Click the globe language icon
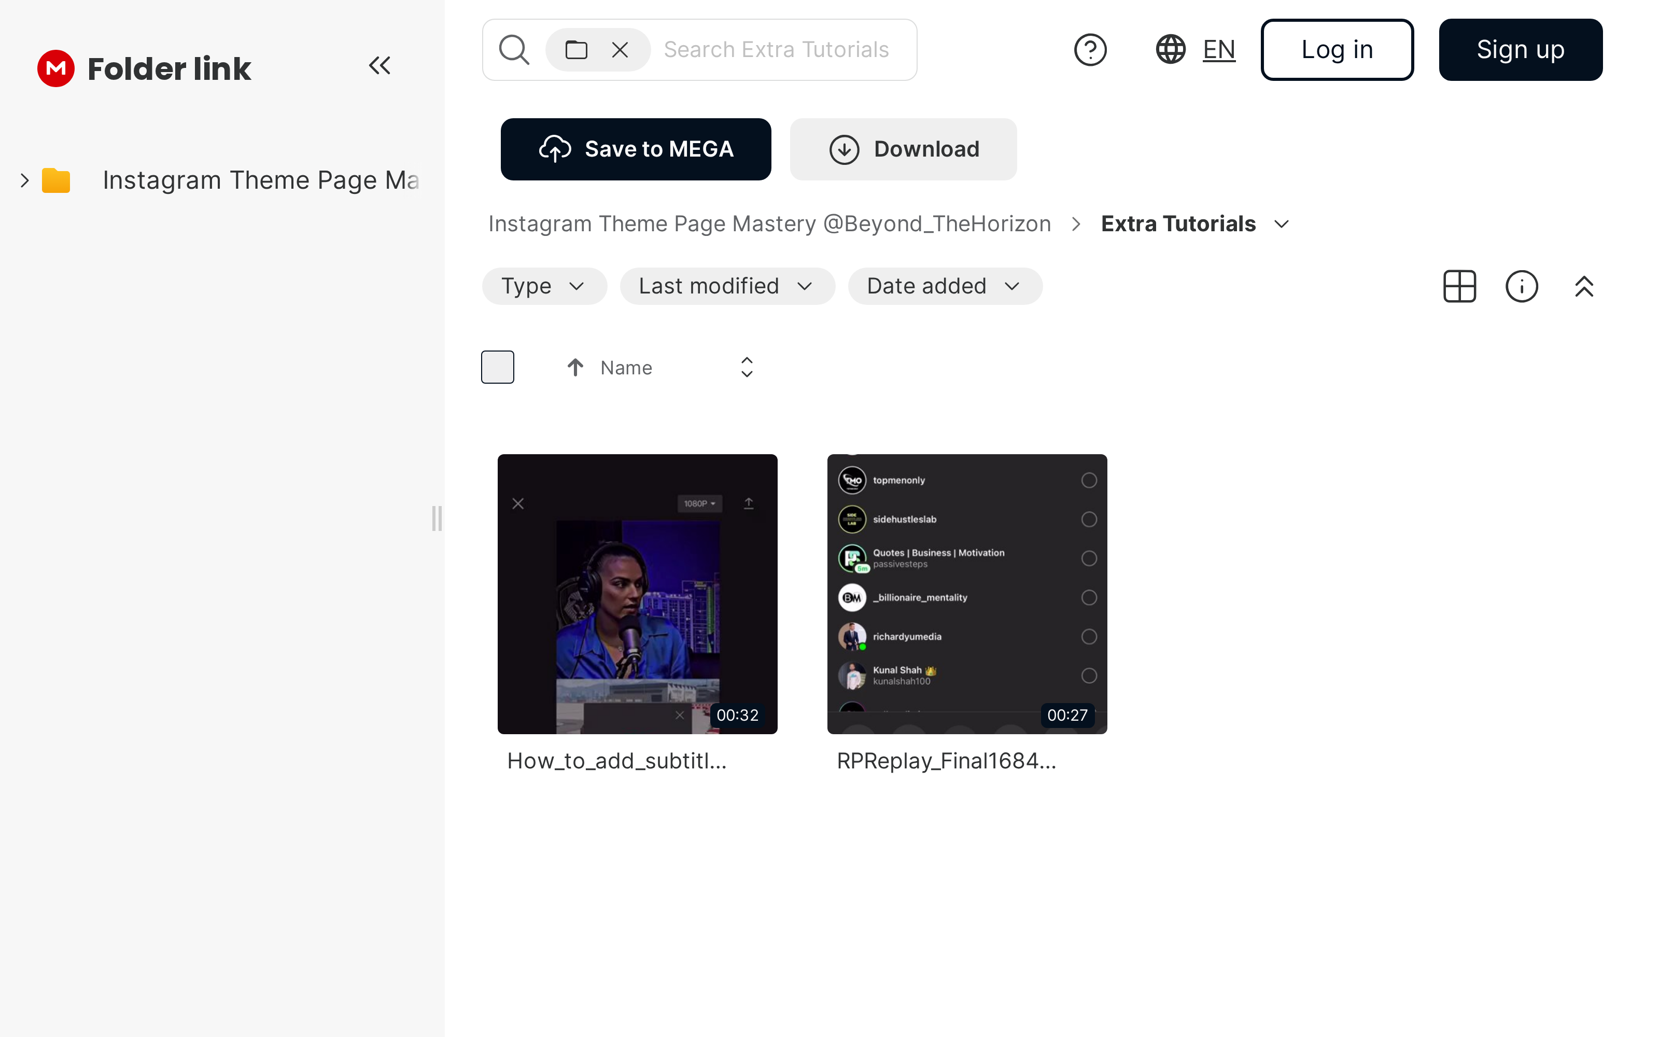This screenshot has height=1037, width=1659. (x=1170, y=50)
